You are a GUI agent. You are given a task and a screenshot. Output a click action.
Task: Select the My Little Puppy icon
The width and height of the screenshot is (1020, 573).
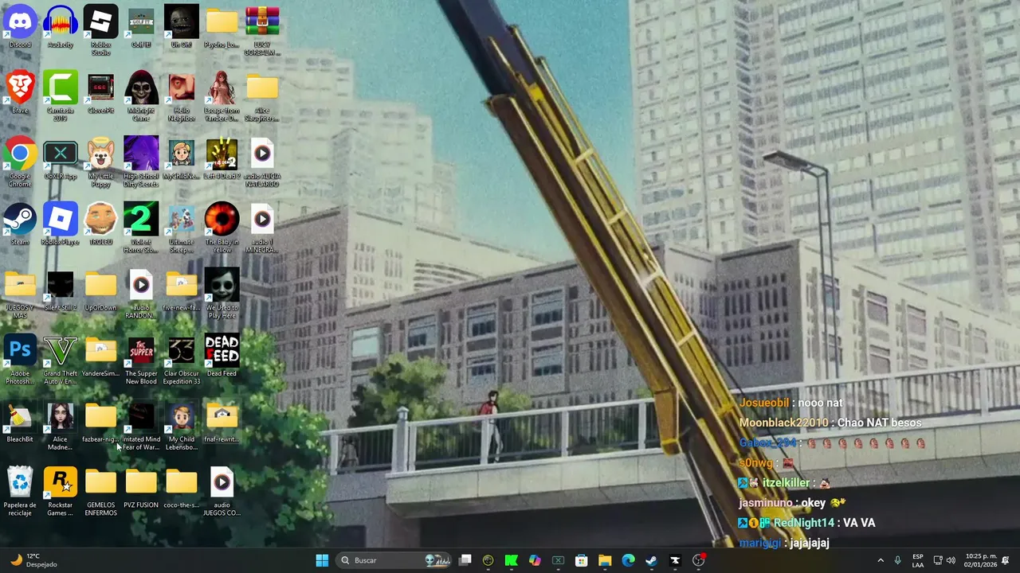point(101,162)
